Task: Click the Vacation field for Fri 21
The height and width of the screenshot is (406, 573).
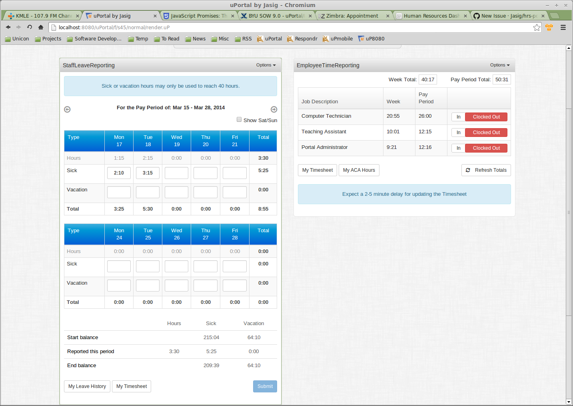Action: 235,192
